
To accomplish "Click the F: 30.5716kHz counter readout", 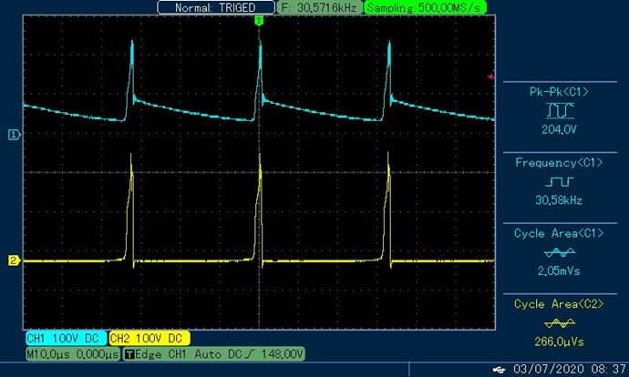I will pyautogui.click(x=319, y=7).
